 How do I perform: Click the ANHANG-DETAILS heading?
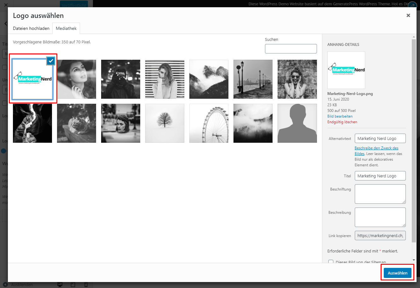point(343,45)
